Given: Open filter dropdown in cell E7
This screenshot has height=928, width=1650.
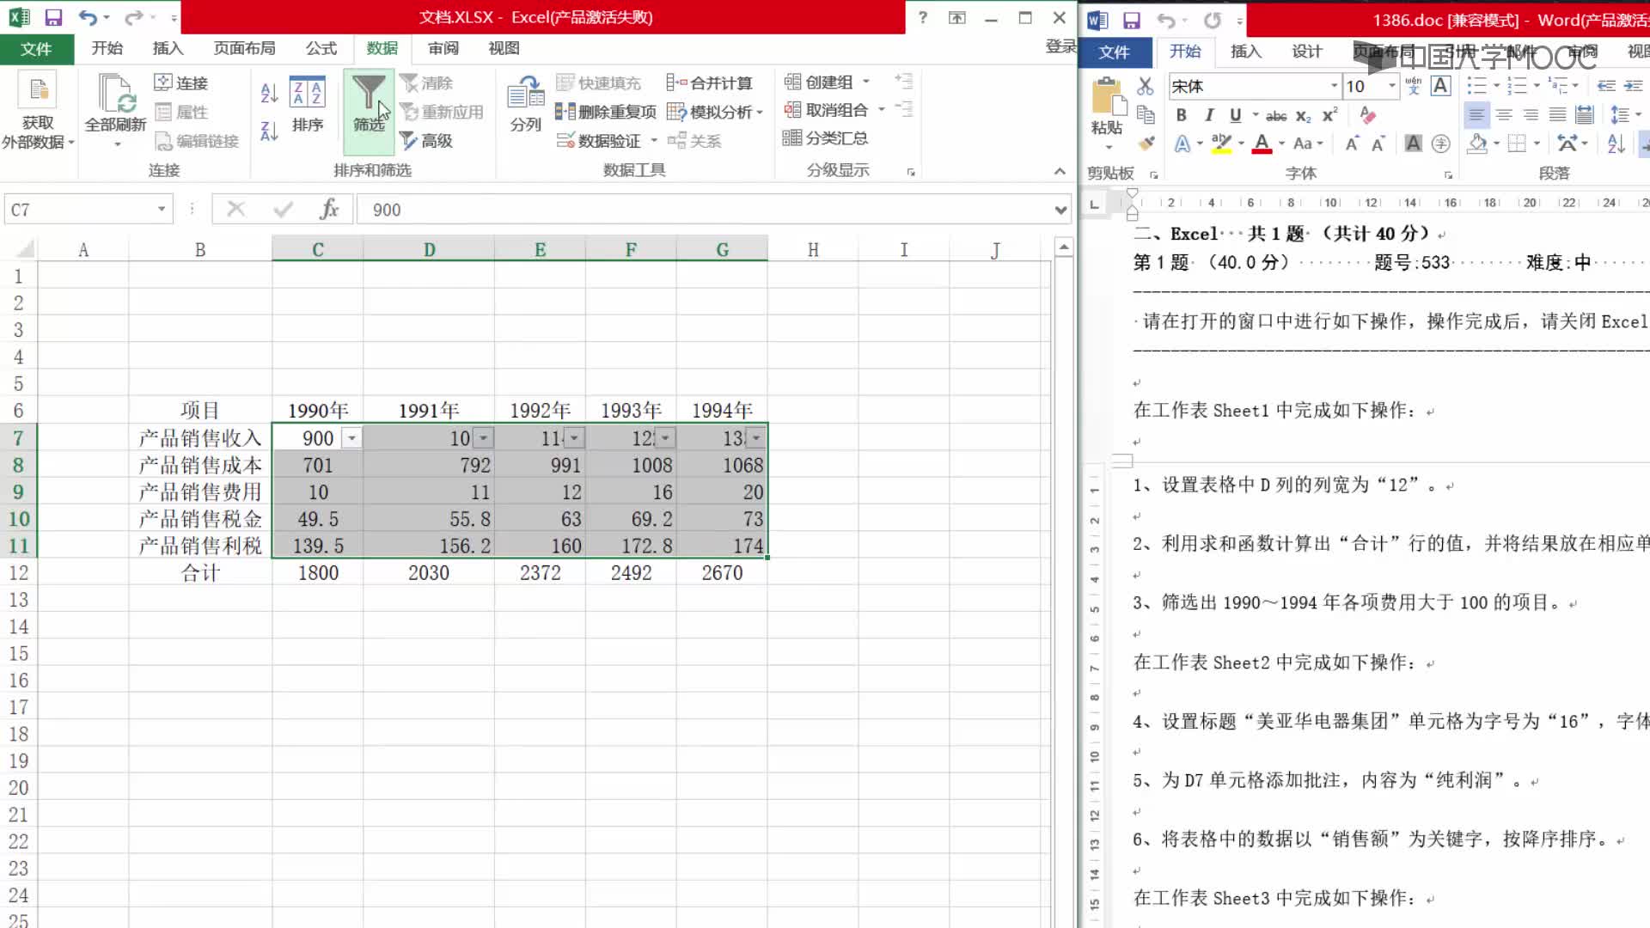Looking at the screenshot, I should 574,438.
